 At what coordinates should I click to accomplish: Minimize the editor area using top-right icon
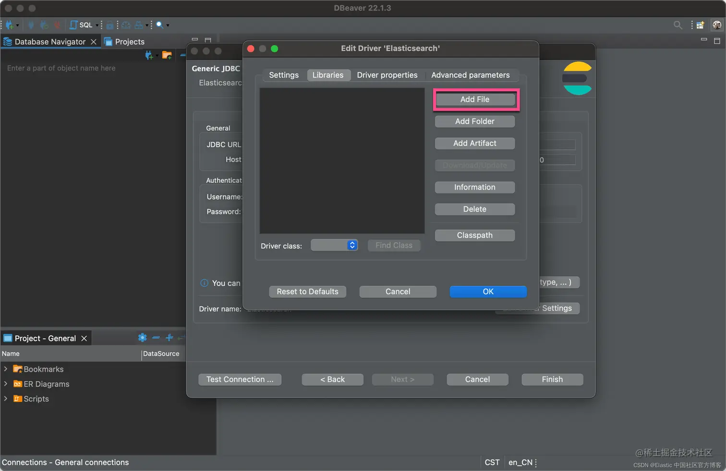(x=704, y=40)
